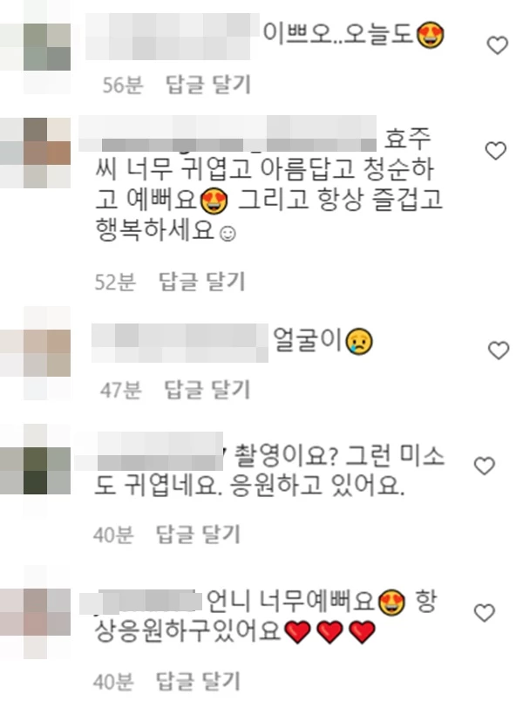Select 답글 달기 under the 47분 comment
Image resolution: width=523 pixels, height=715 pixels.
(x=207, y=390)
